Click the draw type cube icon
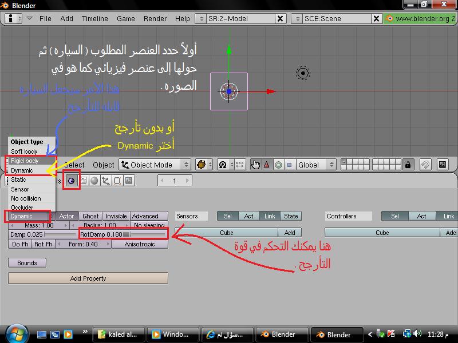 click(204, 165)
